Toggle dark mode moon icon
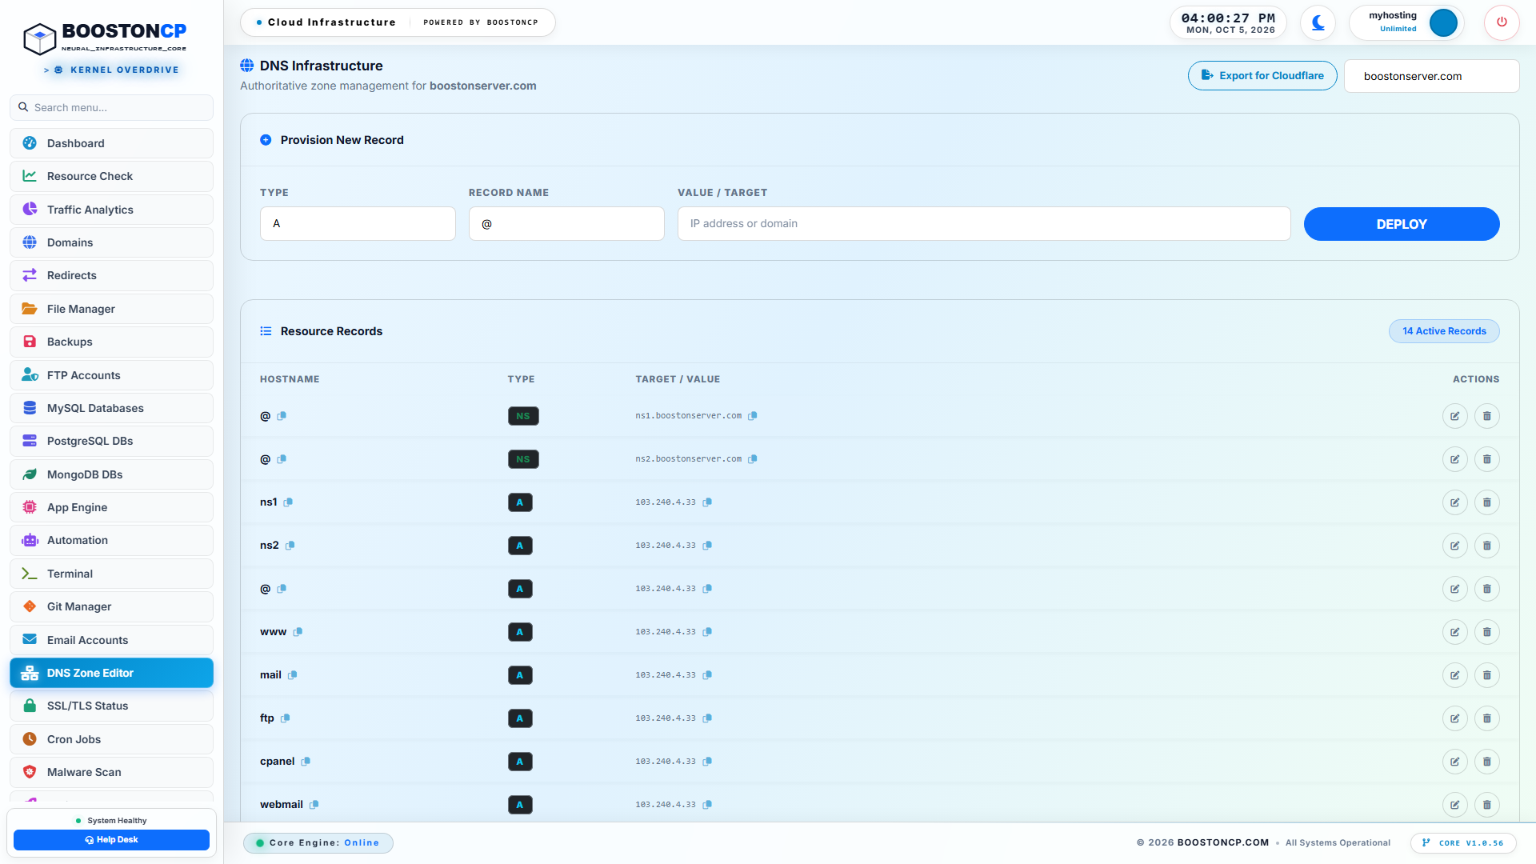The image size is (1536, 864). coord(1318,22)
